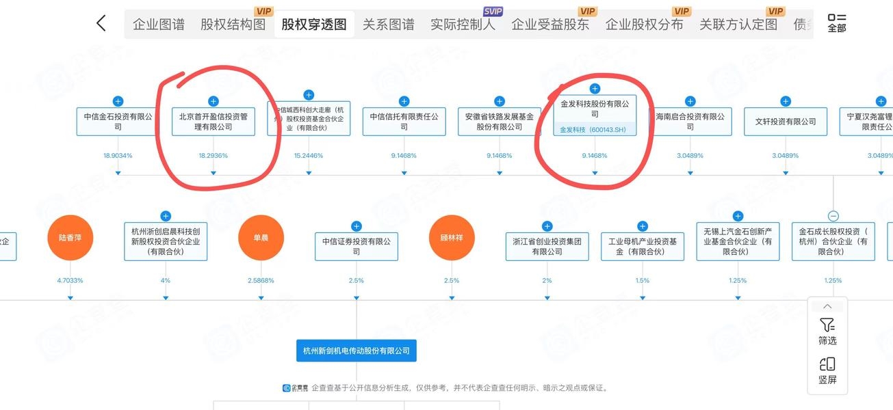Open 金石成长股权投资（杭州）合伙企业 box

[833, 241]
